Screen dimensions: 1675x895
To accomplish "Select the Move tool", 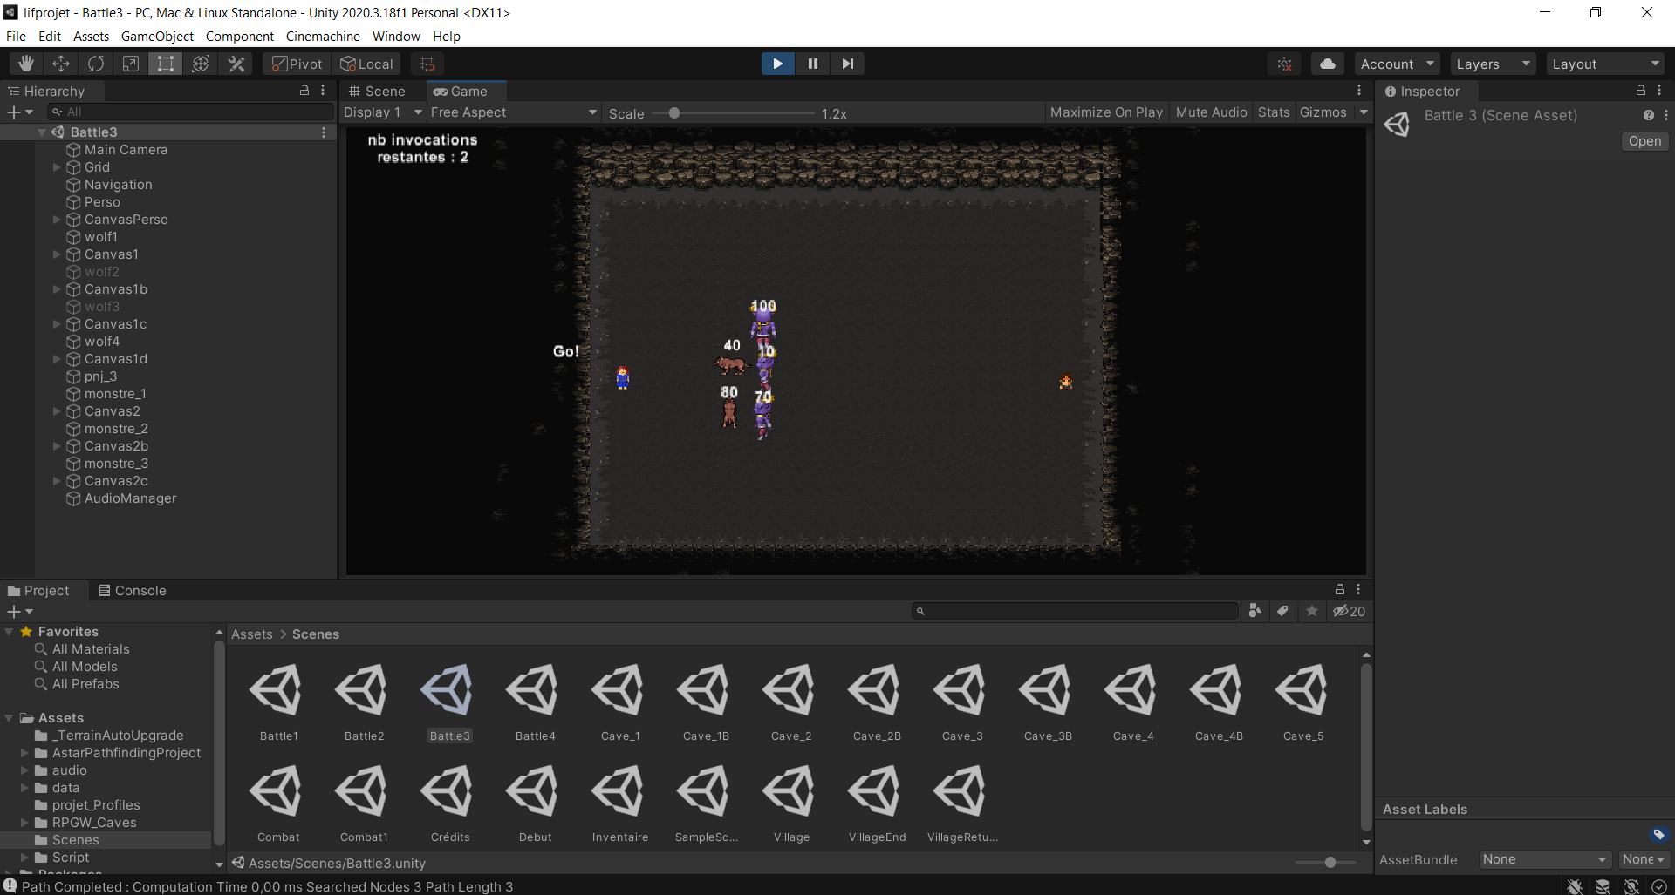I will pos(61,64).
